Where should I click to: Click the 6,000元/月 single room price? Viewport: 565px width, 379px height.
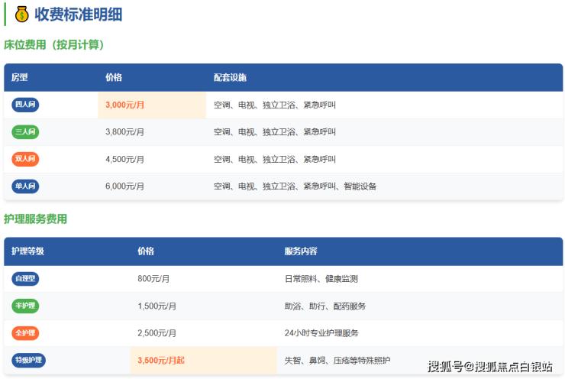tap(124, 186)
